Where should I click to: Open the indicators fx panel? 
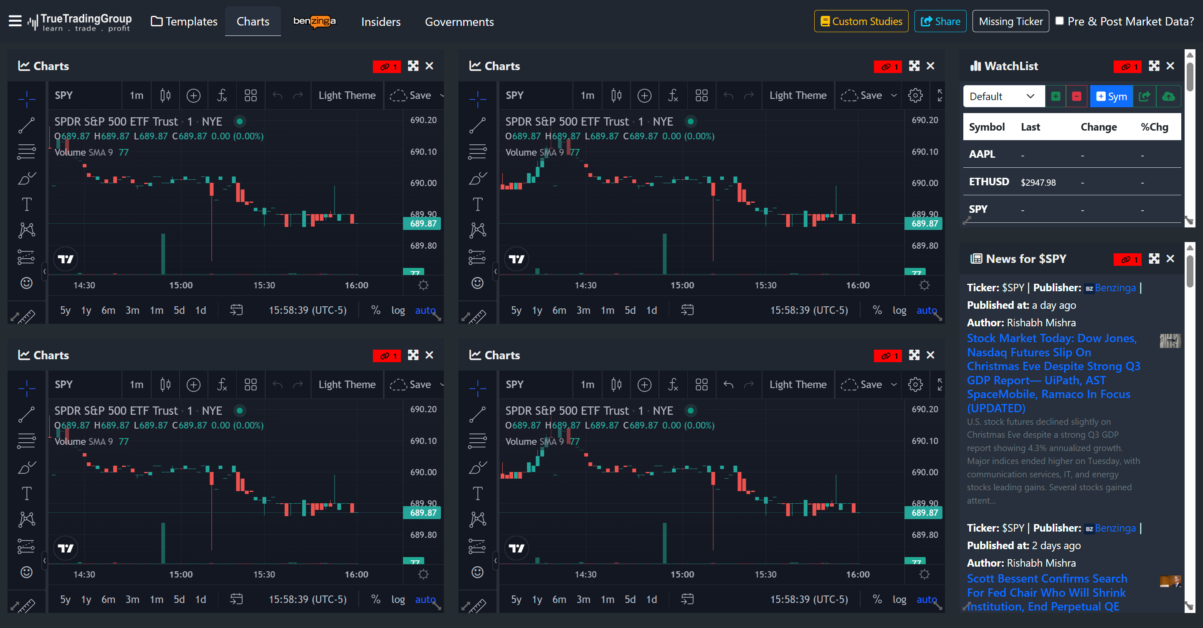pyautogui.click(x=221, y=96)
